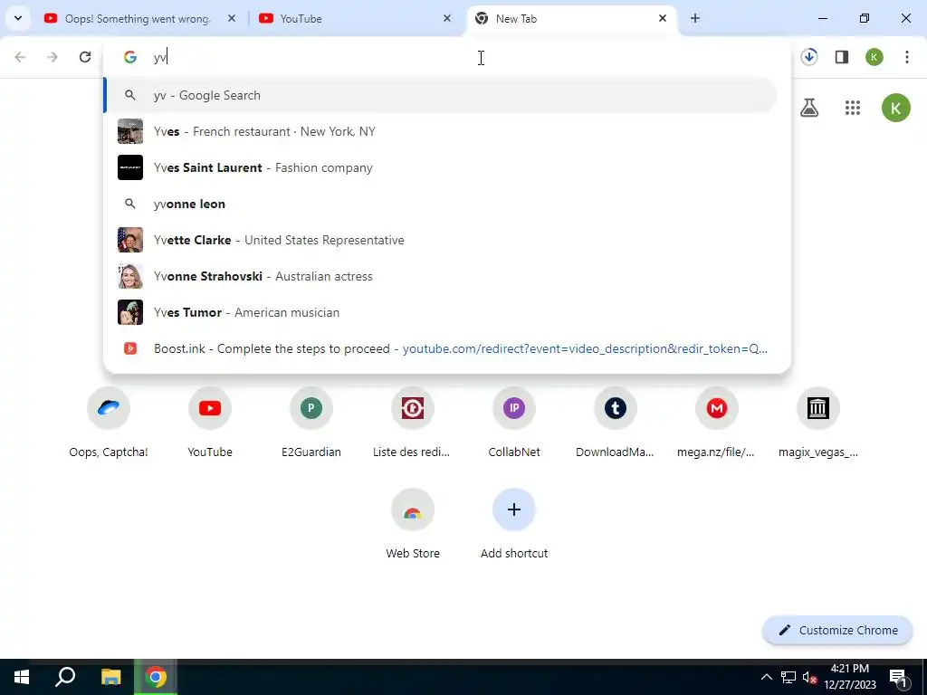Open File Explorer from taskbar

(110, 677)
